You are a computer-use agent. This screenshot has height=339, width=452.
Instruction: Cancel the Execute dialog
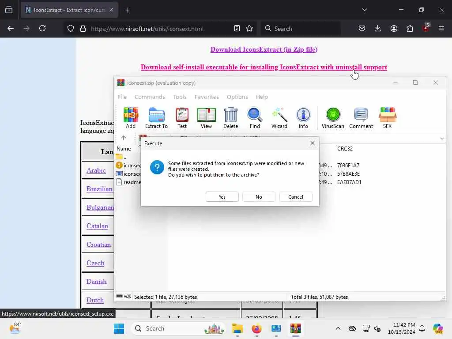(x=295, y=197)
